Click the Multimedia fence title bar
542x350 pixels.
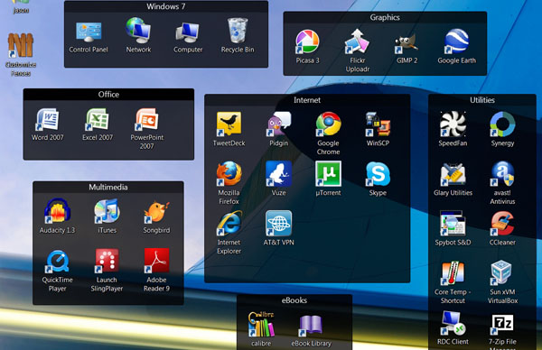click(x=108, y=187)
